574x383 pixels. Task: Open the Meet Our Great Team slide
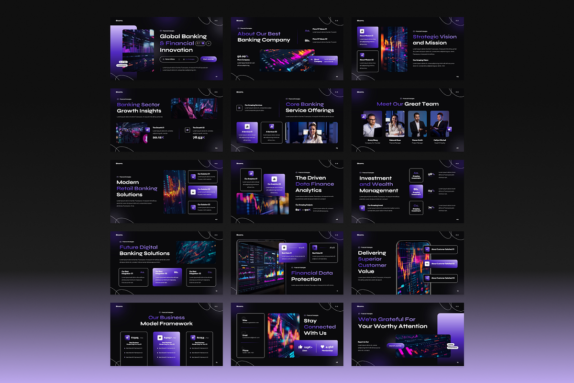[408, 120]
